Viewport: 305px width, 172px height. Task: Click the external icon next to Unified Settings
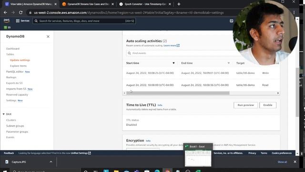pyautogui.click(x=90, y=153)
